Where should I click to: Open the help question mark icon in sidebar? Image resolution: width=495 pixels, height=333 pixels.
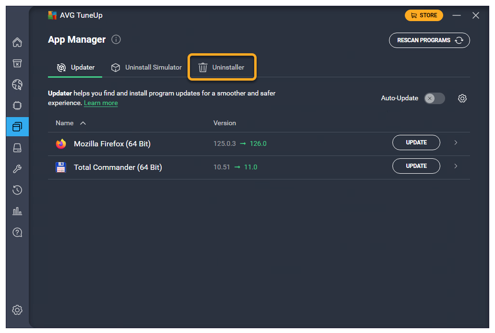[17, 232]
